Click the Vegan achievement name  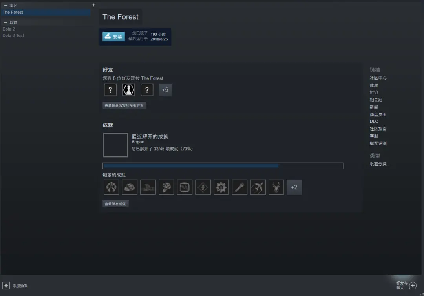[138, 142]
